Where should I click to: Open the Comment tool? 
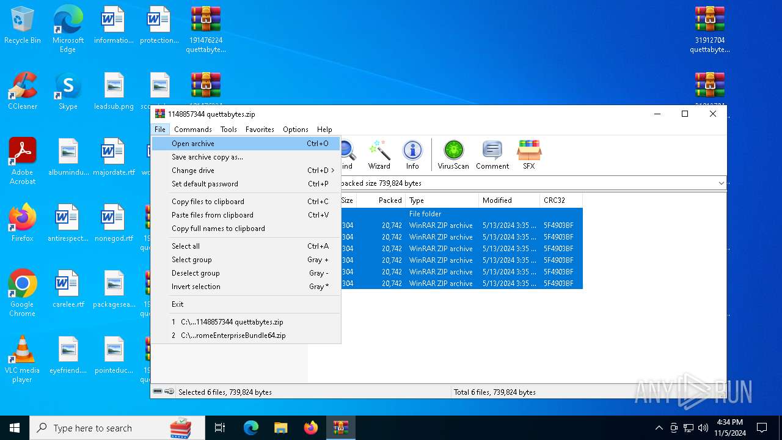click(492, 155)
